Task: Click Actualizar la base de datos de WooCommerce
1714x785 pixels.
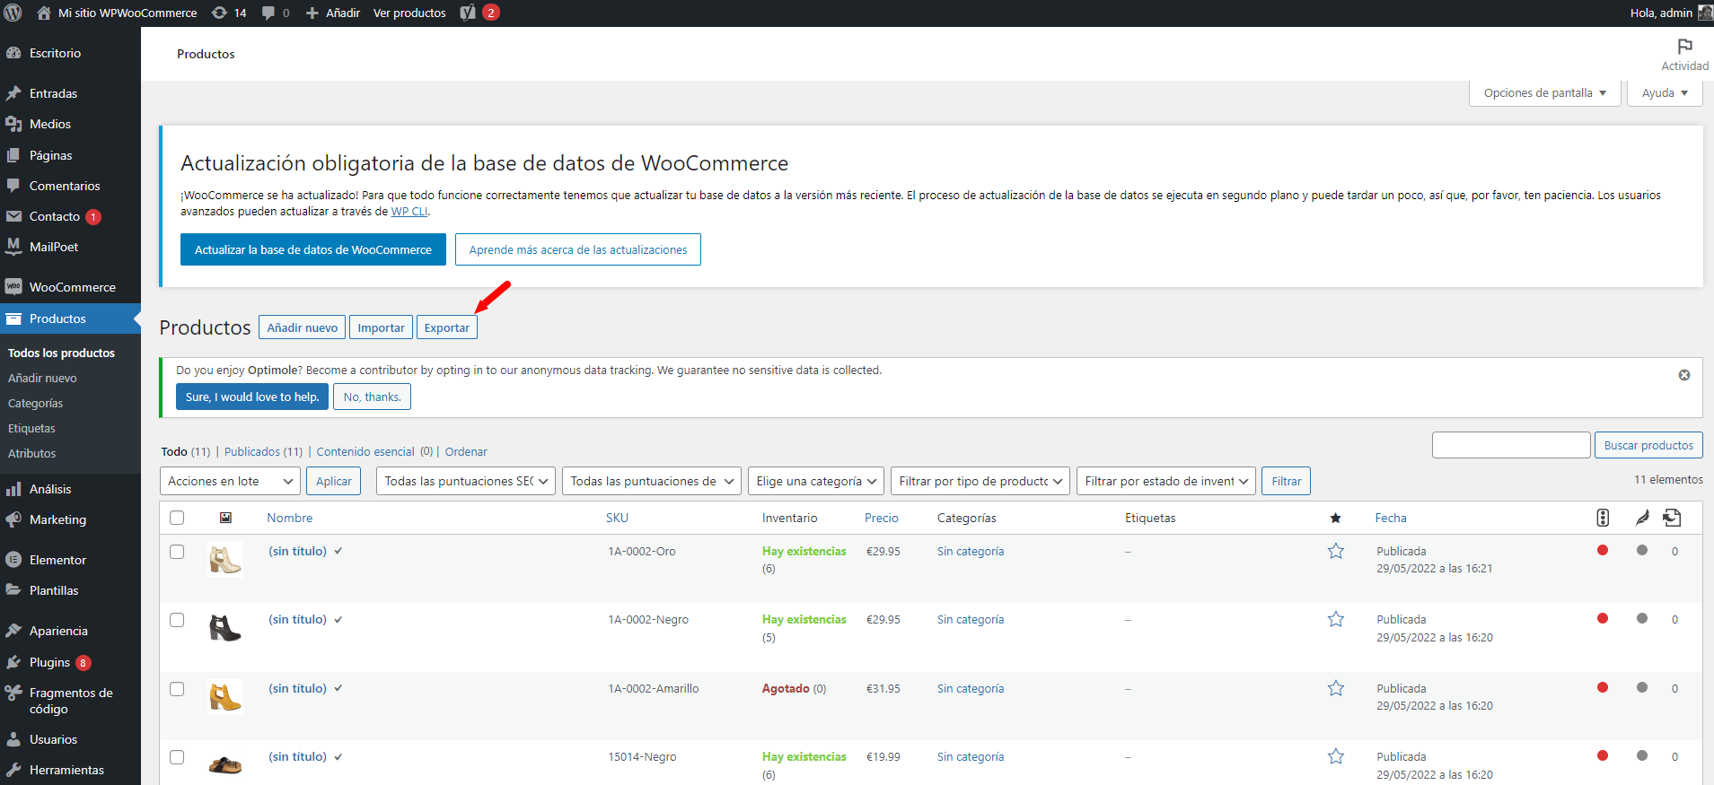Action: point(313,249)
